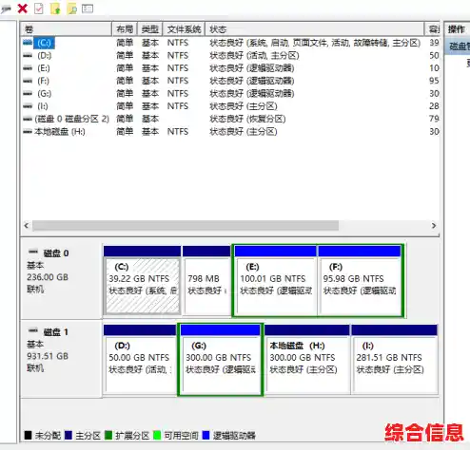Screen dimensions: 470x450
Task: Click the left arrow of horizontal scrollbar
Action: click(27, 226)
